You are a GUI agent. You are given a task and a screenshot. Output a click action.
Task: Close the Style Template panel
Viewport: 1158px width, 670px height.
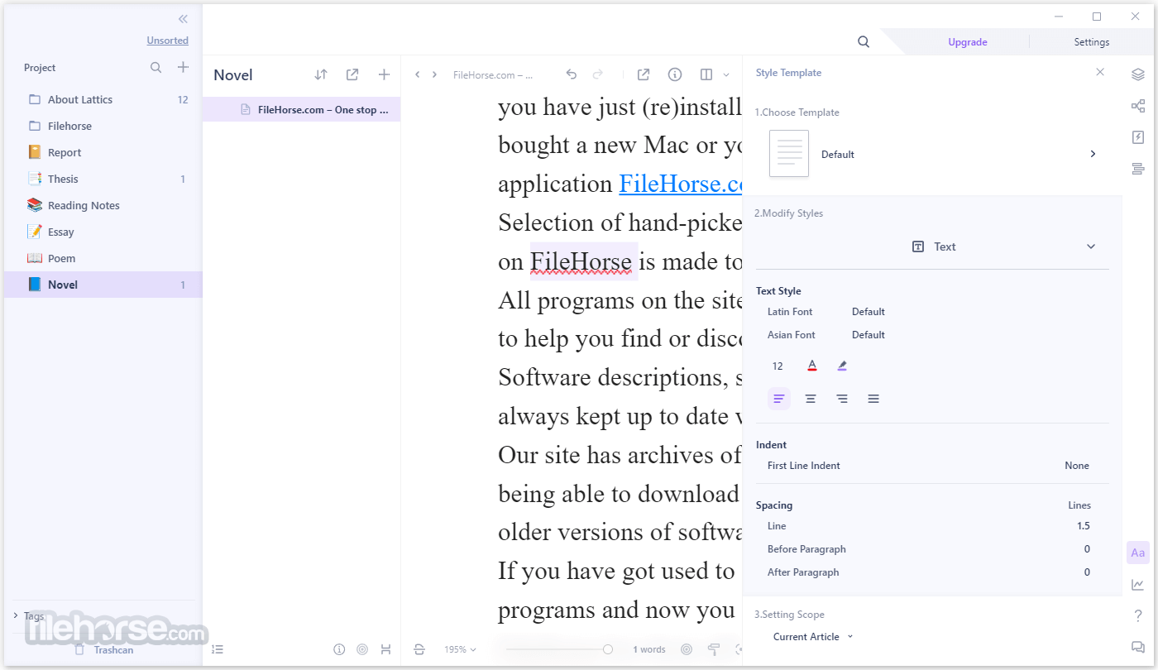click(1100, 73)
